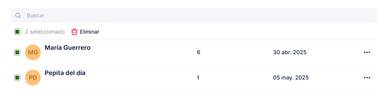Click the MG avatar circle

point(33,52)
